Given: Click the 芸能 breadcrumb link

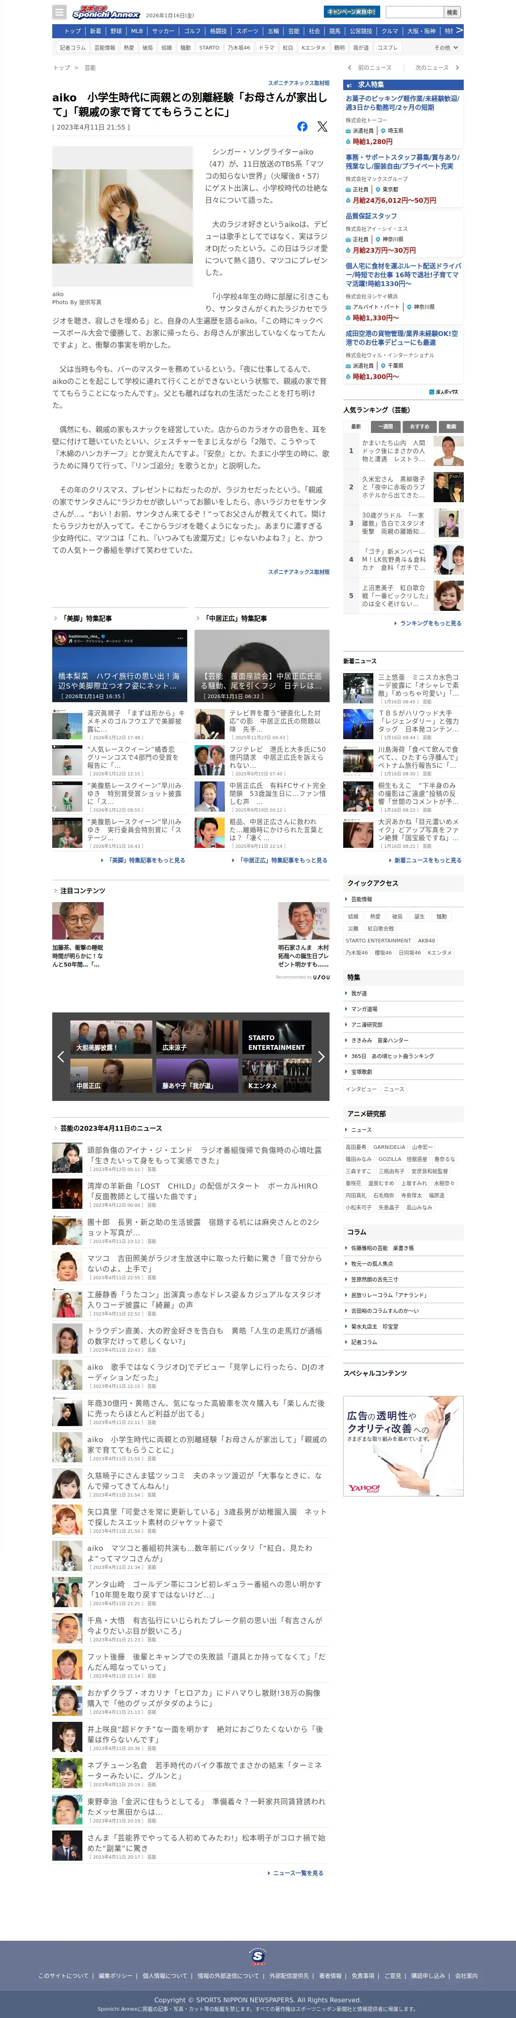Looking at the screenshot, I should 90,67.
